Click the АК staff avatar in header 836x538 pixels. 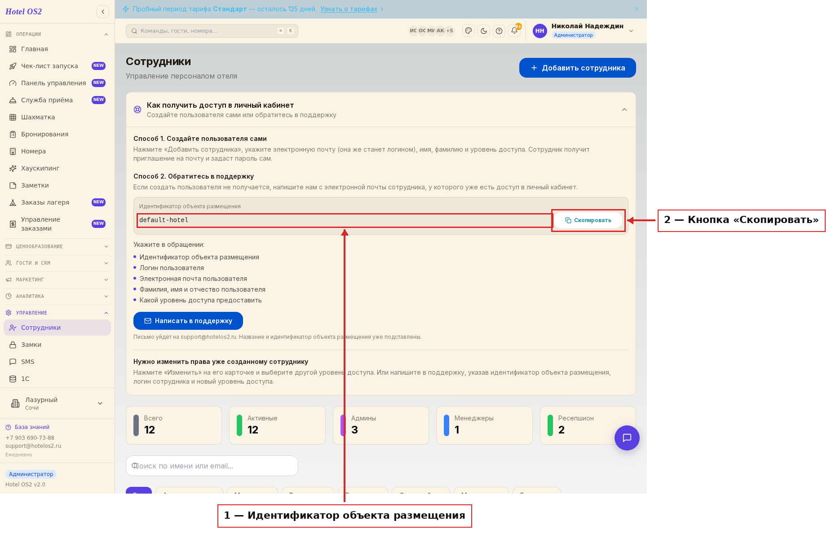pos(440,31)
